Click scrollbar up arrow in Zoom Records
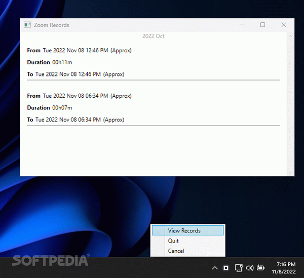 290,36
